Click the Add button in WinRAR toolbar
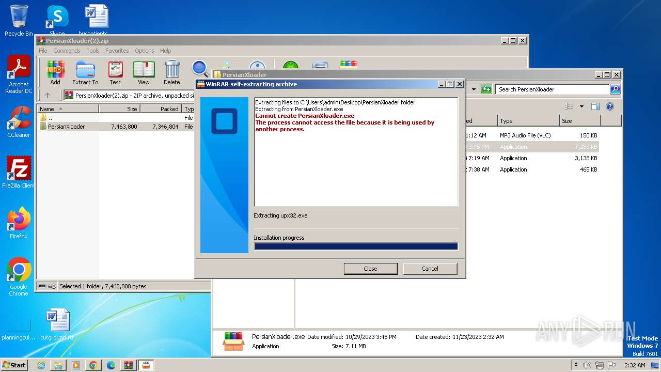 pyautogui.click(x=55, y=72)
